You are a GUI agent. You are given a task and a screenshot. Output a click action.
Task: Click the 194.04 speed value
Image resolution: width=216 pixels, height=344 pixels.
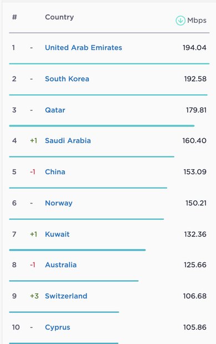[194, 48]
